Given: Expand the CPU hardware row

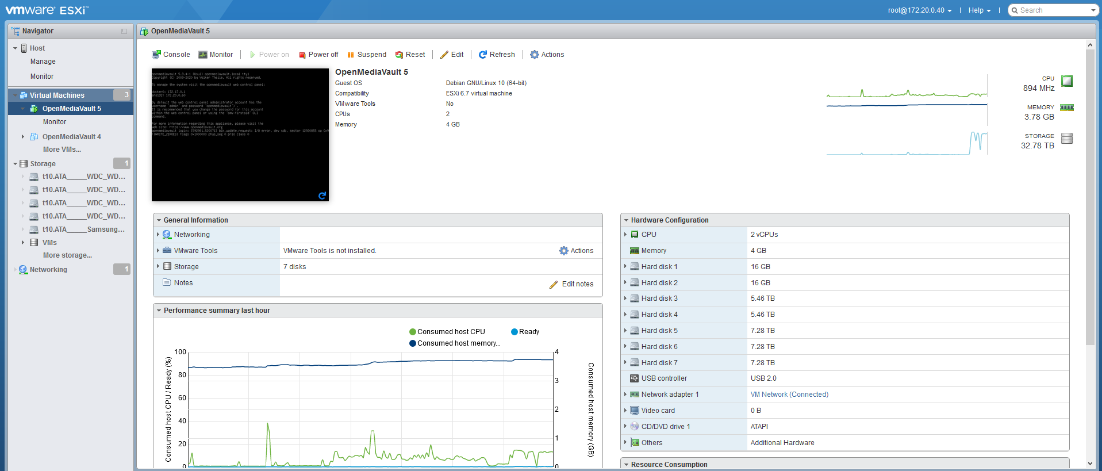Looking at the screenshot, I should pos(625,235).
